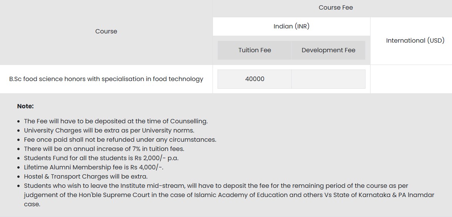Click the note about depositing fee at Counselling
452x217 pixels.
[x=116, y=121]
